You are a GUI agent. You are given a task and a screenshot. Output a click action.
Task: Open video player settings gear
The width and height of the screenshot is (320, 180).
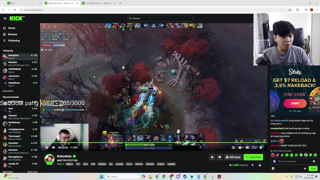coord(261,147)
